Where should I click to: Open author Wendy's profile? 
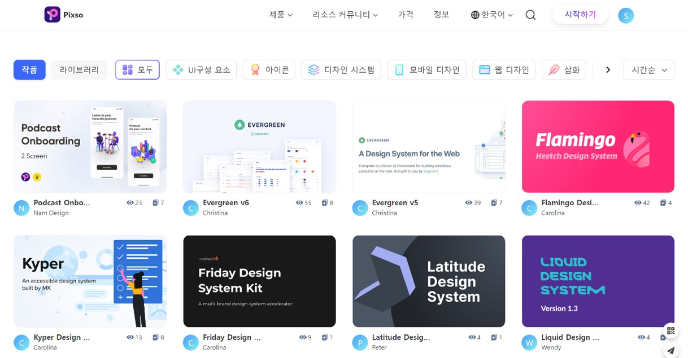[x=551, y=347]
